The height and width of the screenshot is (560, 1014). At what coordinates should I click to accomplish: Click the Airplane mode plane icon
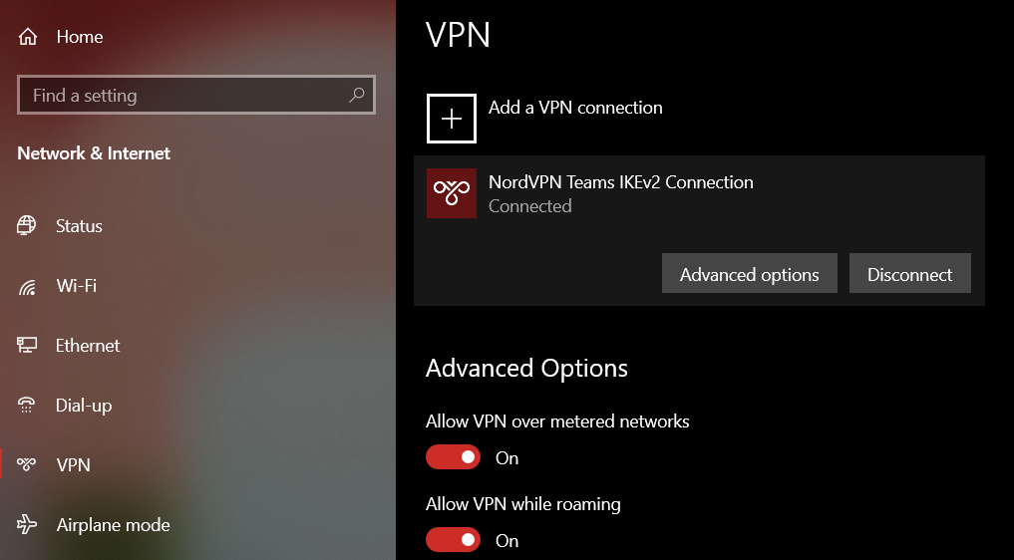pyautogui.click(x=27, y=525)
